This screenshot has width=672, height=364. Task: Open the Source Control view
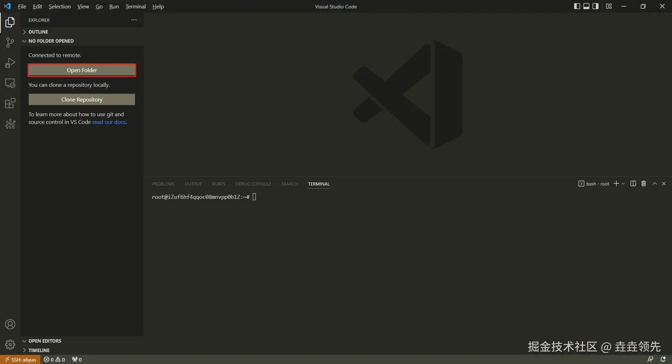[10, 42]
